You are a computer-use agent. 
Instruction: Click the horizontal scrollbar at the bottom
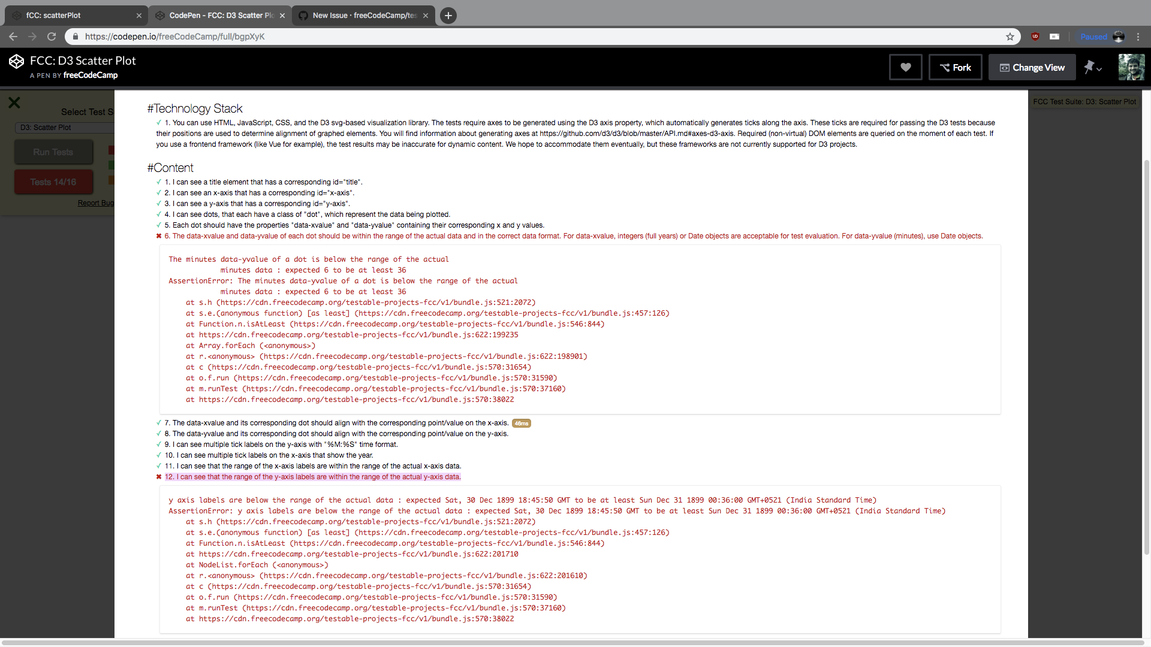pyautogui.click(x=573, y=643)
